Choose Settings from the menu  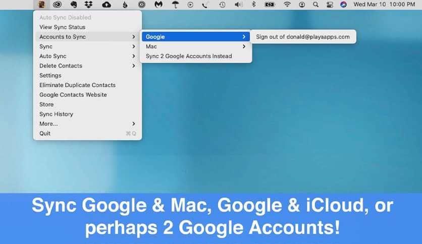(87, 76)
